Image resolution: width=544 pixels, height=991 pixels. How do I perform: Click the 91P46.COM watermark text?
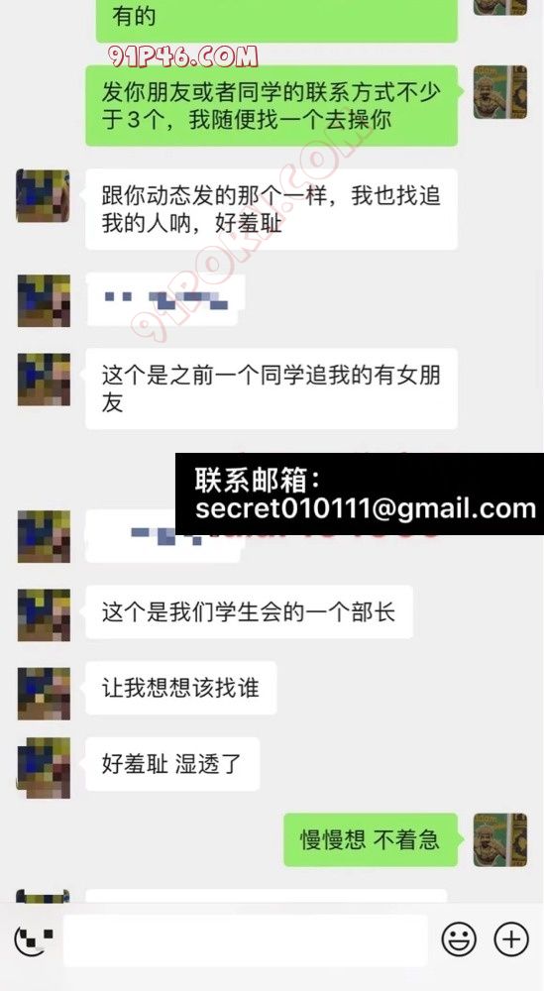(x=182, y=56)
